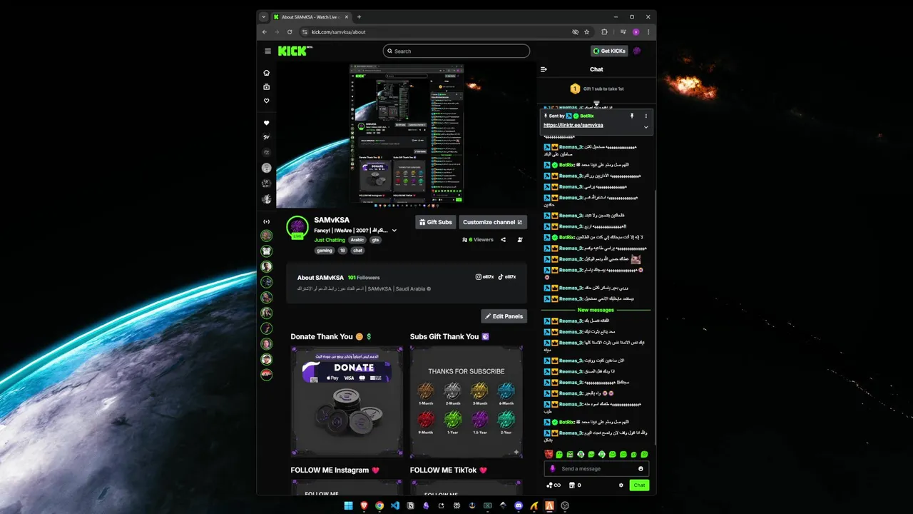The height and width of the screenshot is (514, 913).
Task: Click the address bar URL
Action: pos(339,31)
